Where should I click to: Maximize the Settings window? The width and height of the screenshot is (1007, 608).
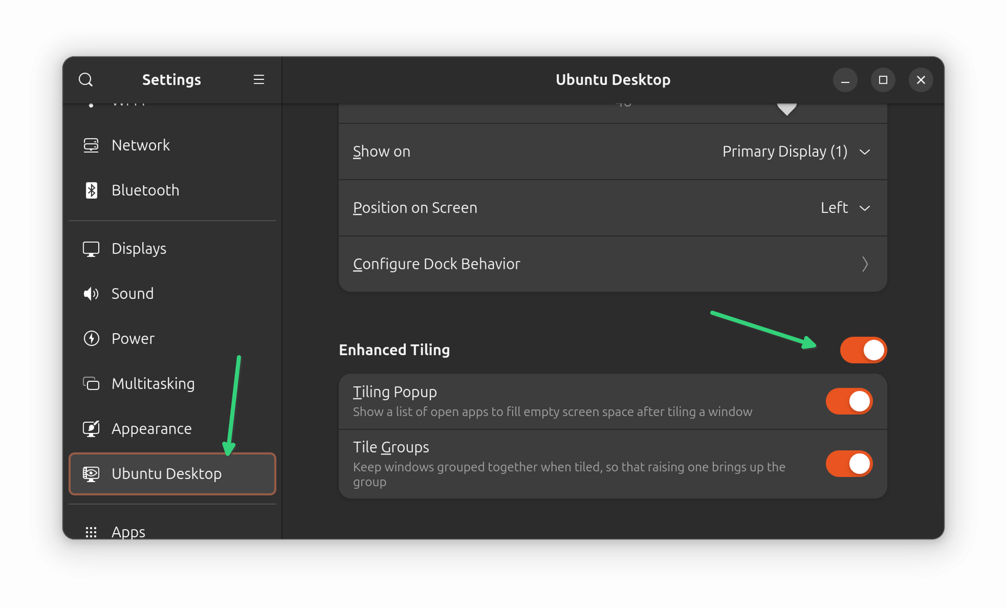tap(883, 80)
